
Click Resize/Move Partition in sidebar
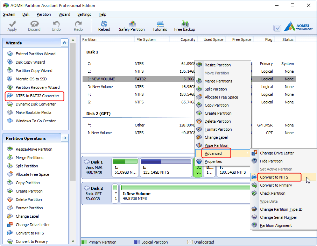34,149
